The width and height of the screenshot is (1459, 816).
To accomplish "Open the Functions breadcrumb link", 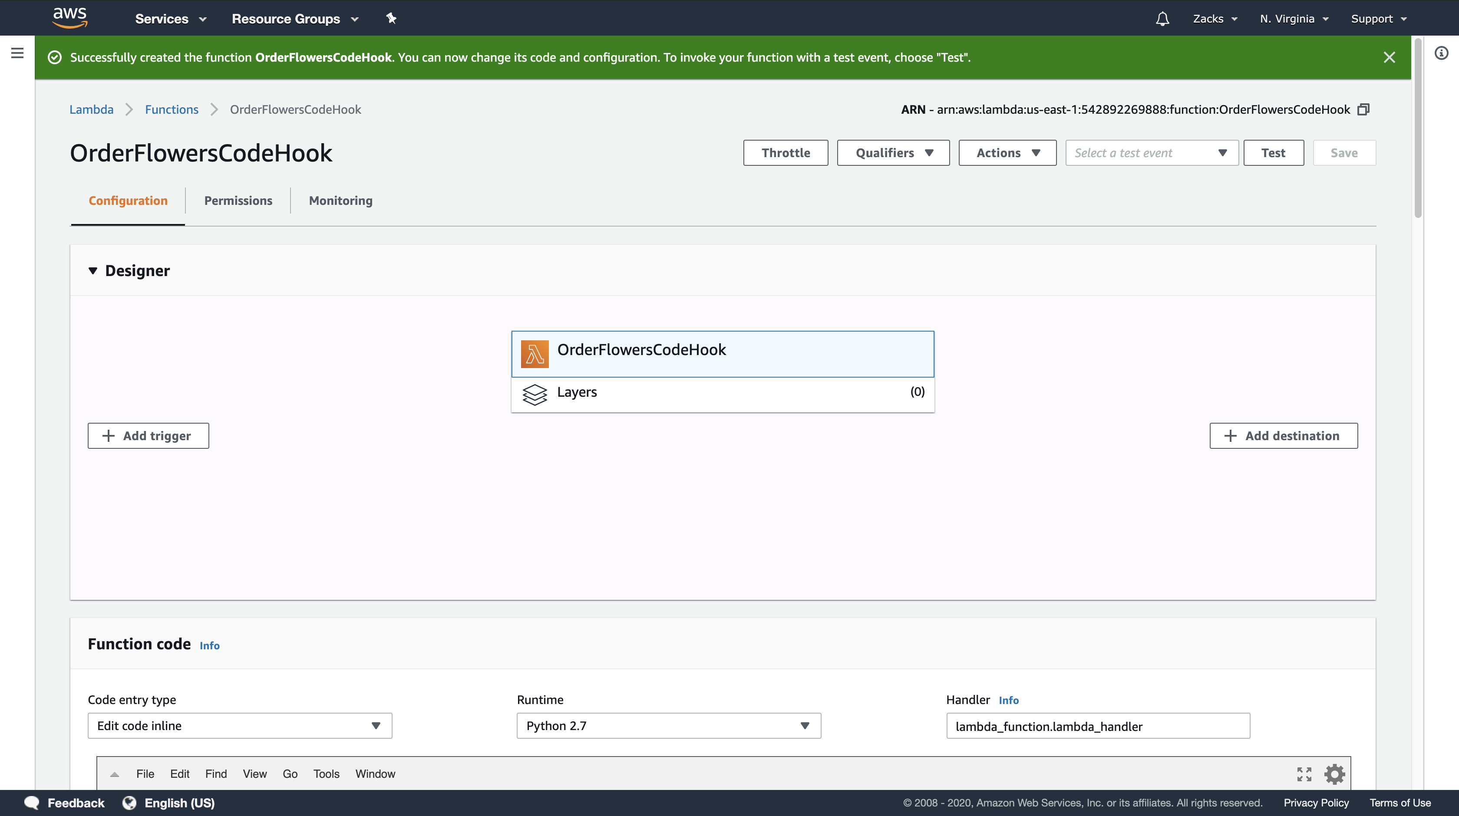I will 172,109.
